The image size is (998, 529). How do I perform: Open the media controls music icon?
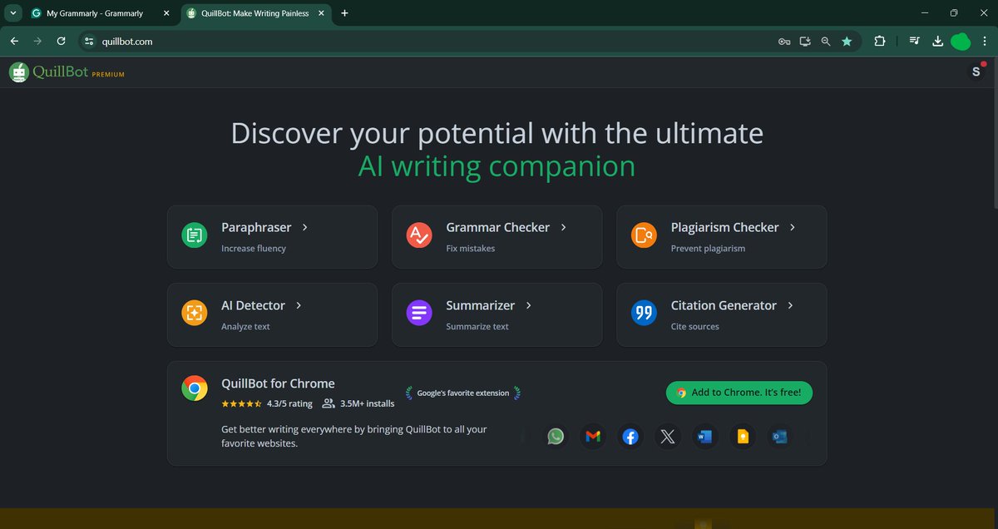[914, 41]
